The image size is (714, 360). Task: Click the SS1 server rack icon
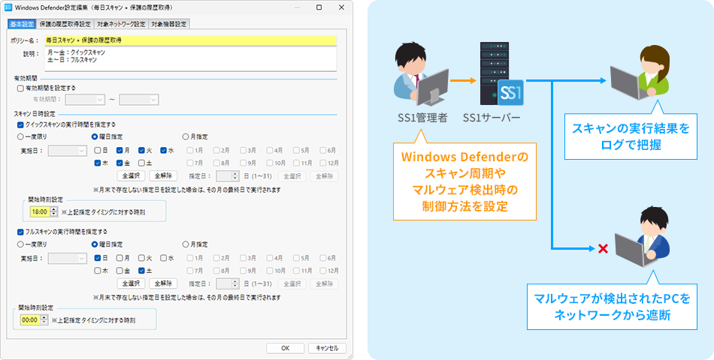point(501,74)
